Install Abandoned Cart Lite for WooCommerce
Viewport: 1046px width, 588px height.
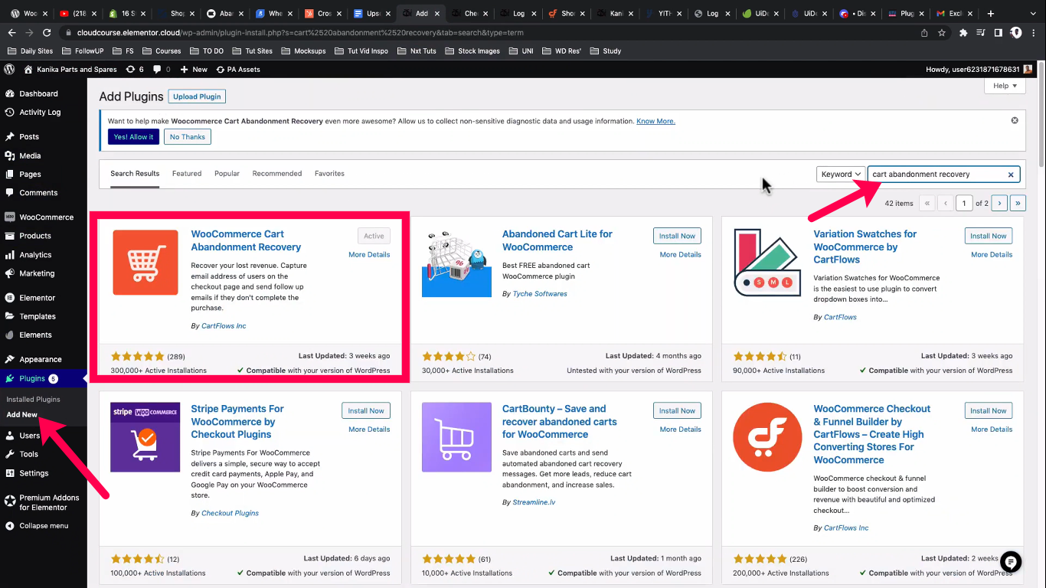point(677,236)
